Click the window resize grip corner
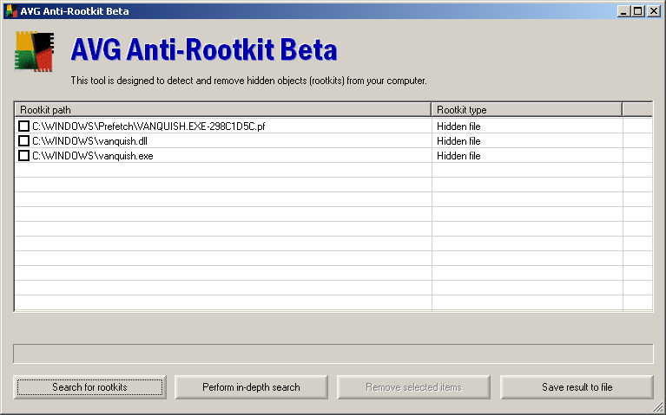This screenshot has width=666, height=415. pos(658,408)
